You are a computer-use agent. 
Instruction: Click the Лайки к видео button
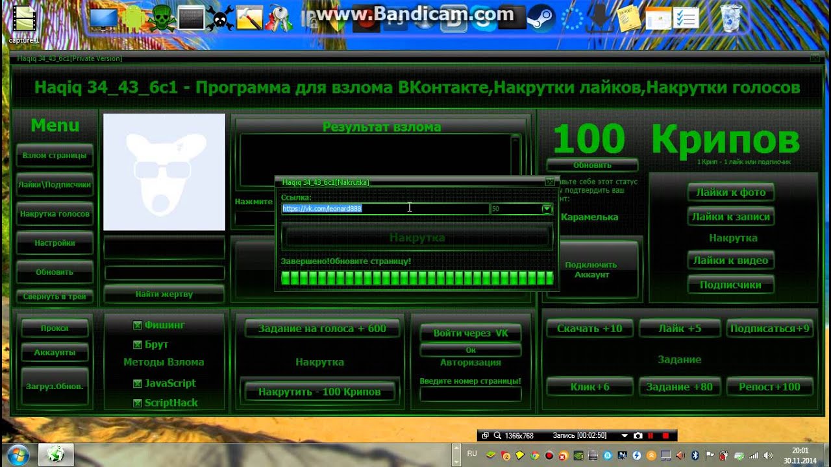coord(731,261)
